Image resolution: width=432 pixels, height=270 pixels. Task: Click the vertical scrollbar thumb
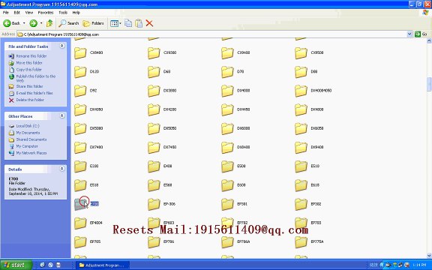pyautogui.click(x=429, y=84)
